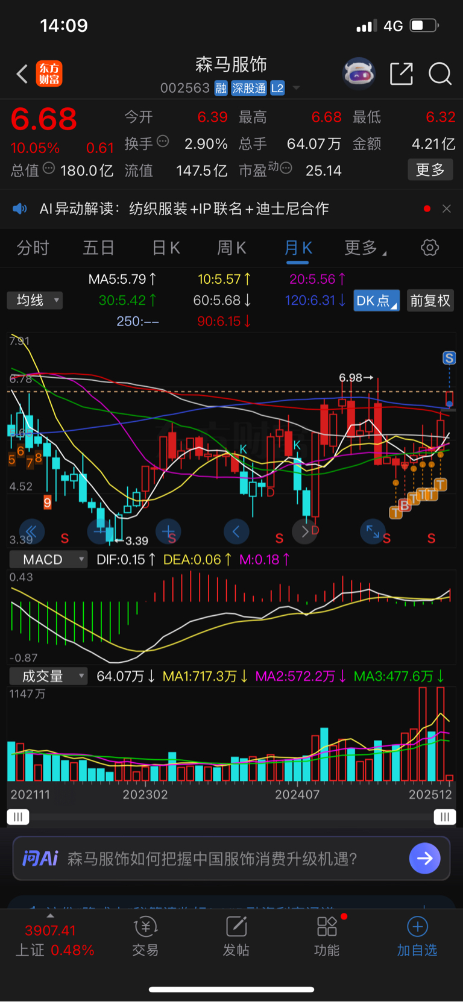Viewport: 463px width, 1002px height.
Task: Tap the 总手 64.07万 value
Action: pyautogui.click(x=313, y=143)
